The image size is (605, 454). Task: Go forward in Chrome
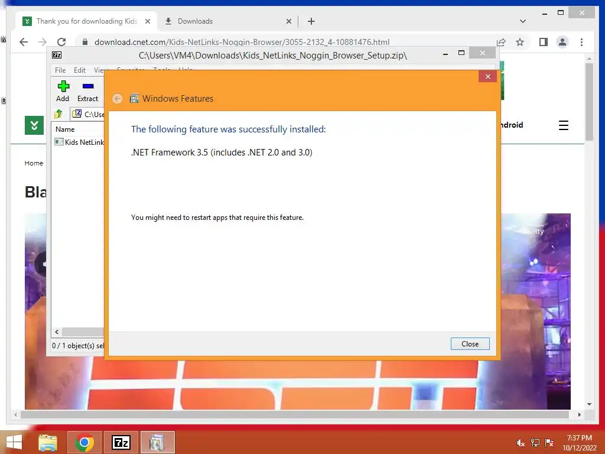[x=43, y=42]
